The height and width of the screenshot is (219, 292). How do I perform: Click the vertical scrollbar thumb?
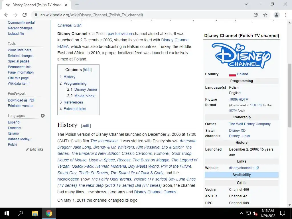click(290, 95)
